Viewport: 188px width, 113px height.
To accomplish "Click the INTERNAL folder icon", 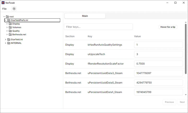I will click(9, 43).
